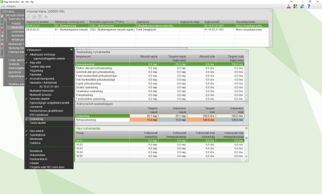Viewport: 322px width, 194px height.
Task: Open help with the question mark icon
Action: click(309, 6)
